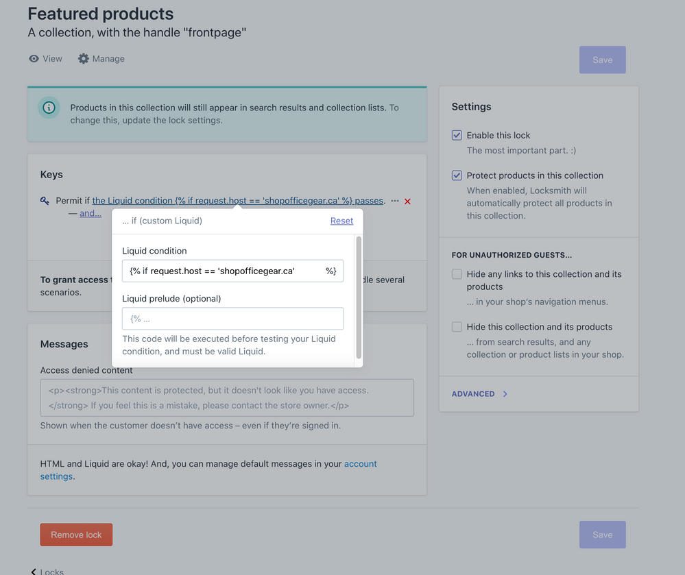The width and height of the screenshot is (685, 575).
Task: Click the key icon beside Permit
Action: (45, 201)
